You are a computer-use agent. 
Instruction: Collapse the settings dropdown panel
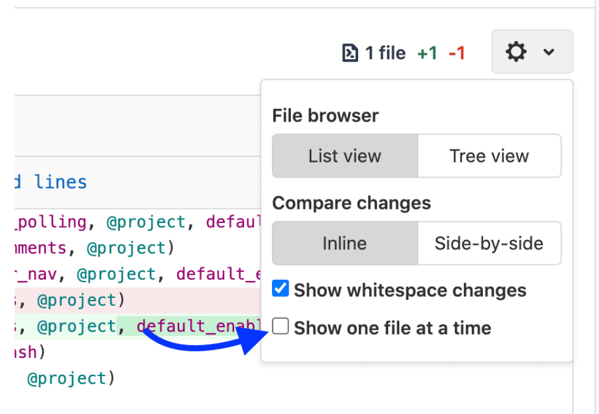tap(548, 53)
